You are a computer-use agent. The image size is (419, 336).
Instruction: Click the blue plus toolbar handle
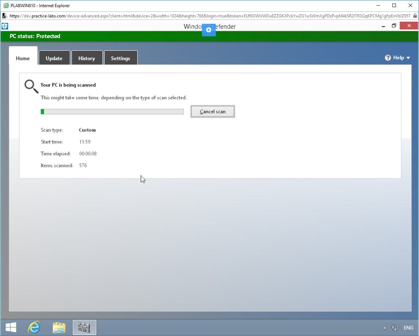tap(209, 30)
